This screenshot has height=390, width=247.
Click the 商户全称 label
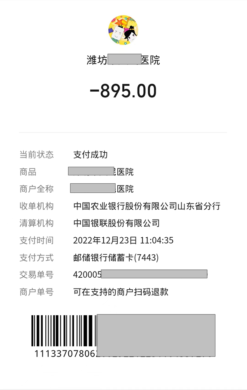coord(36,189)
